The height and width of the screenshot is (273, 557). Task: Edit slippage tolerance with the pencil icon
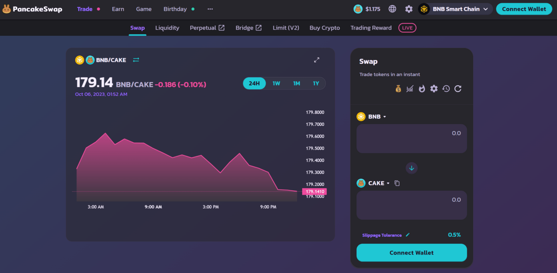click(x=408, y=235)
